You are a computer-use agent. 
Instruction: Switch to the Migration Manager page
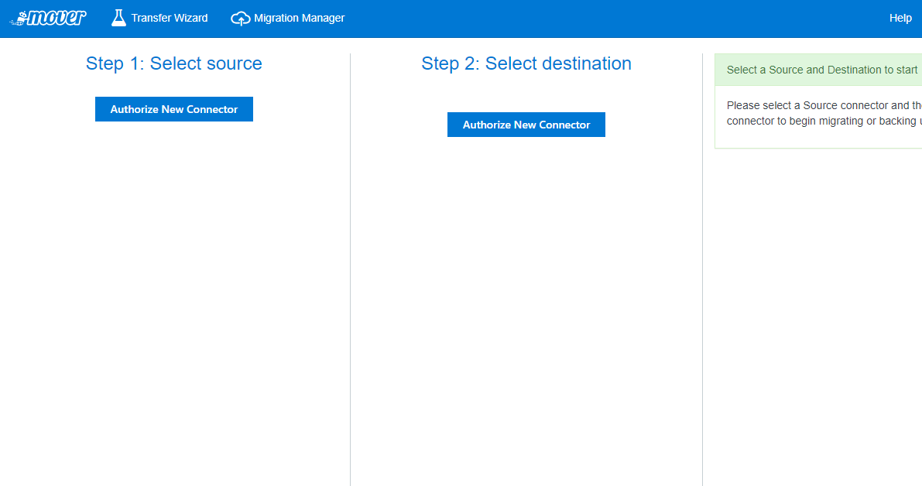point(299,18)
